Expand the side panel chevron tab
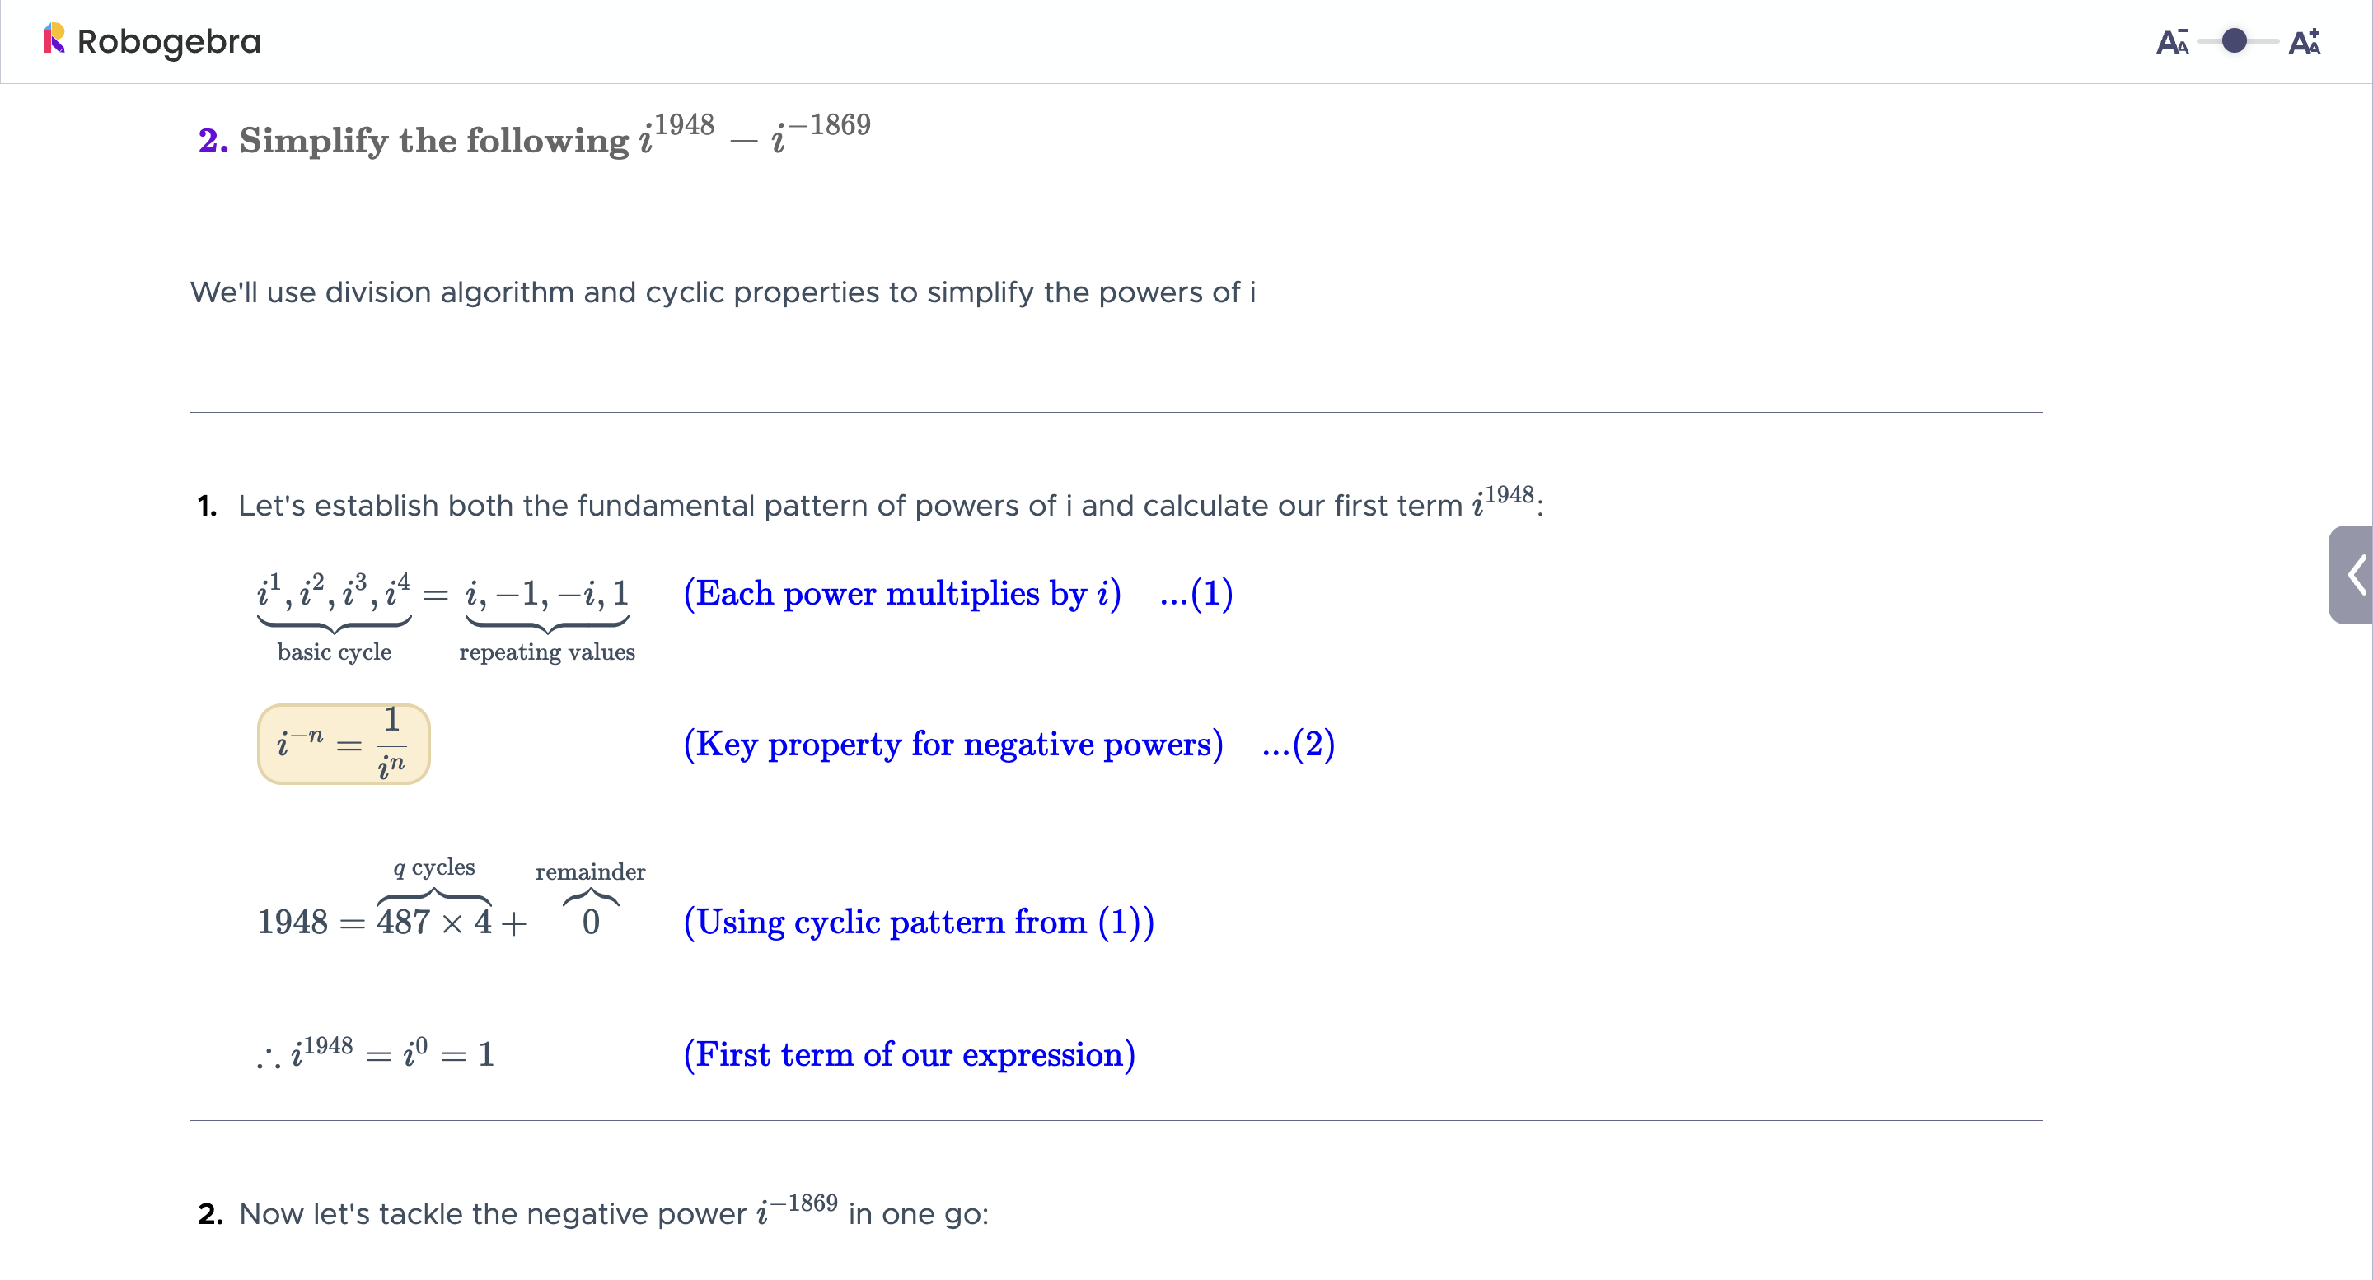This screenshot has width=2373, height=1280. (x=2352, y=575)
